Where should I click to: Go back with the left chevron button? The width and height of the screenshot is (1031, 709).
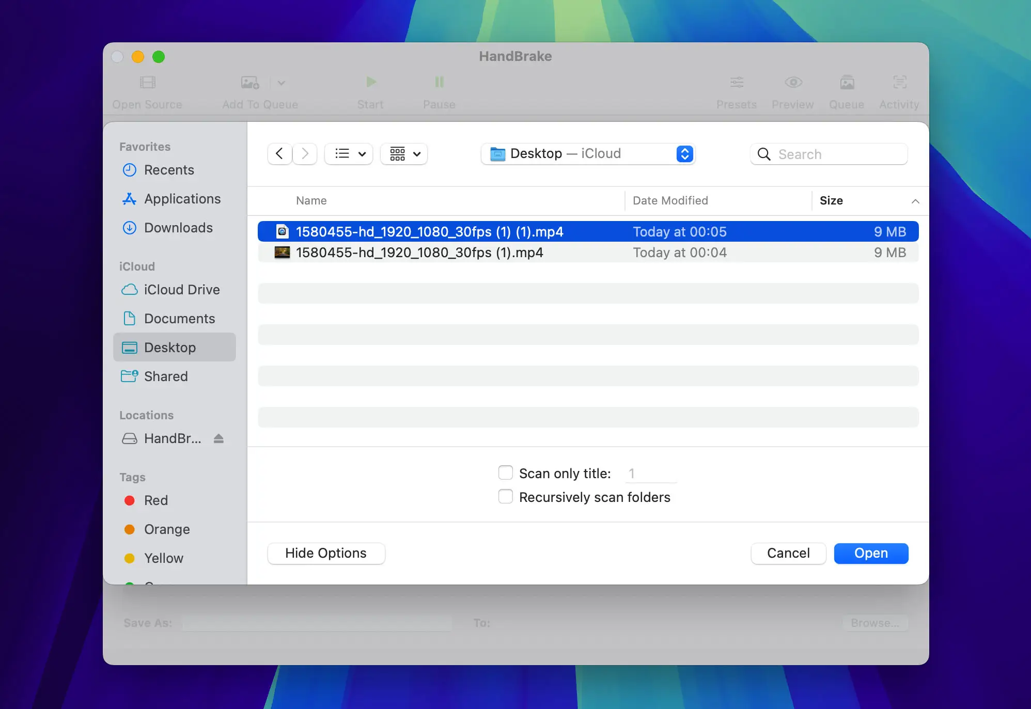click(x=279, y=154)
